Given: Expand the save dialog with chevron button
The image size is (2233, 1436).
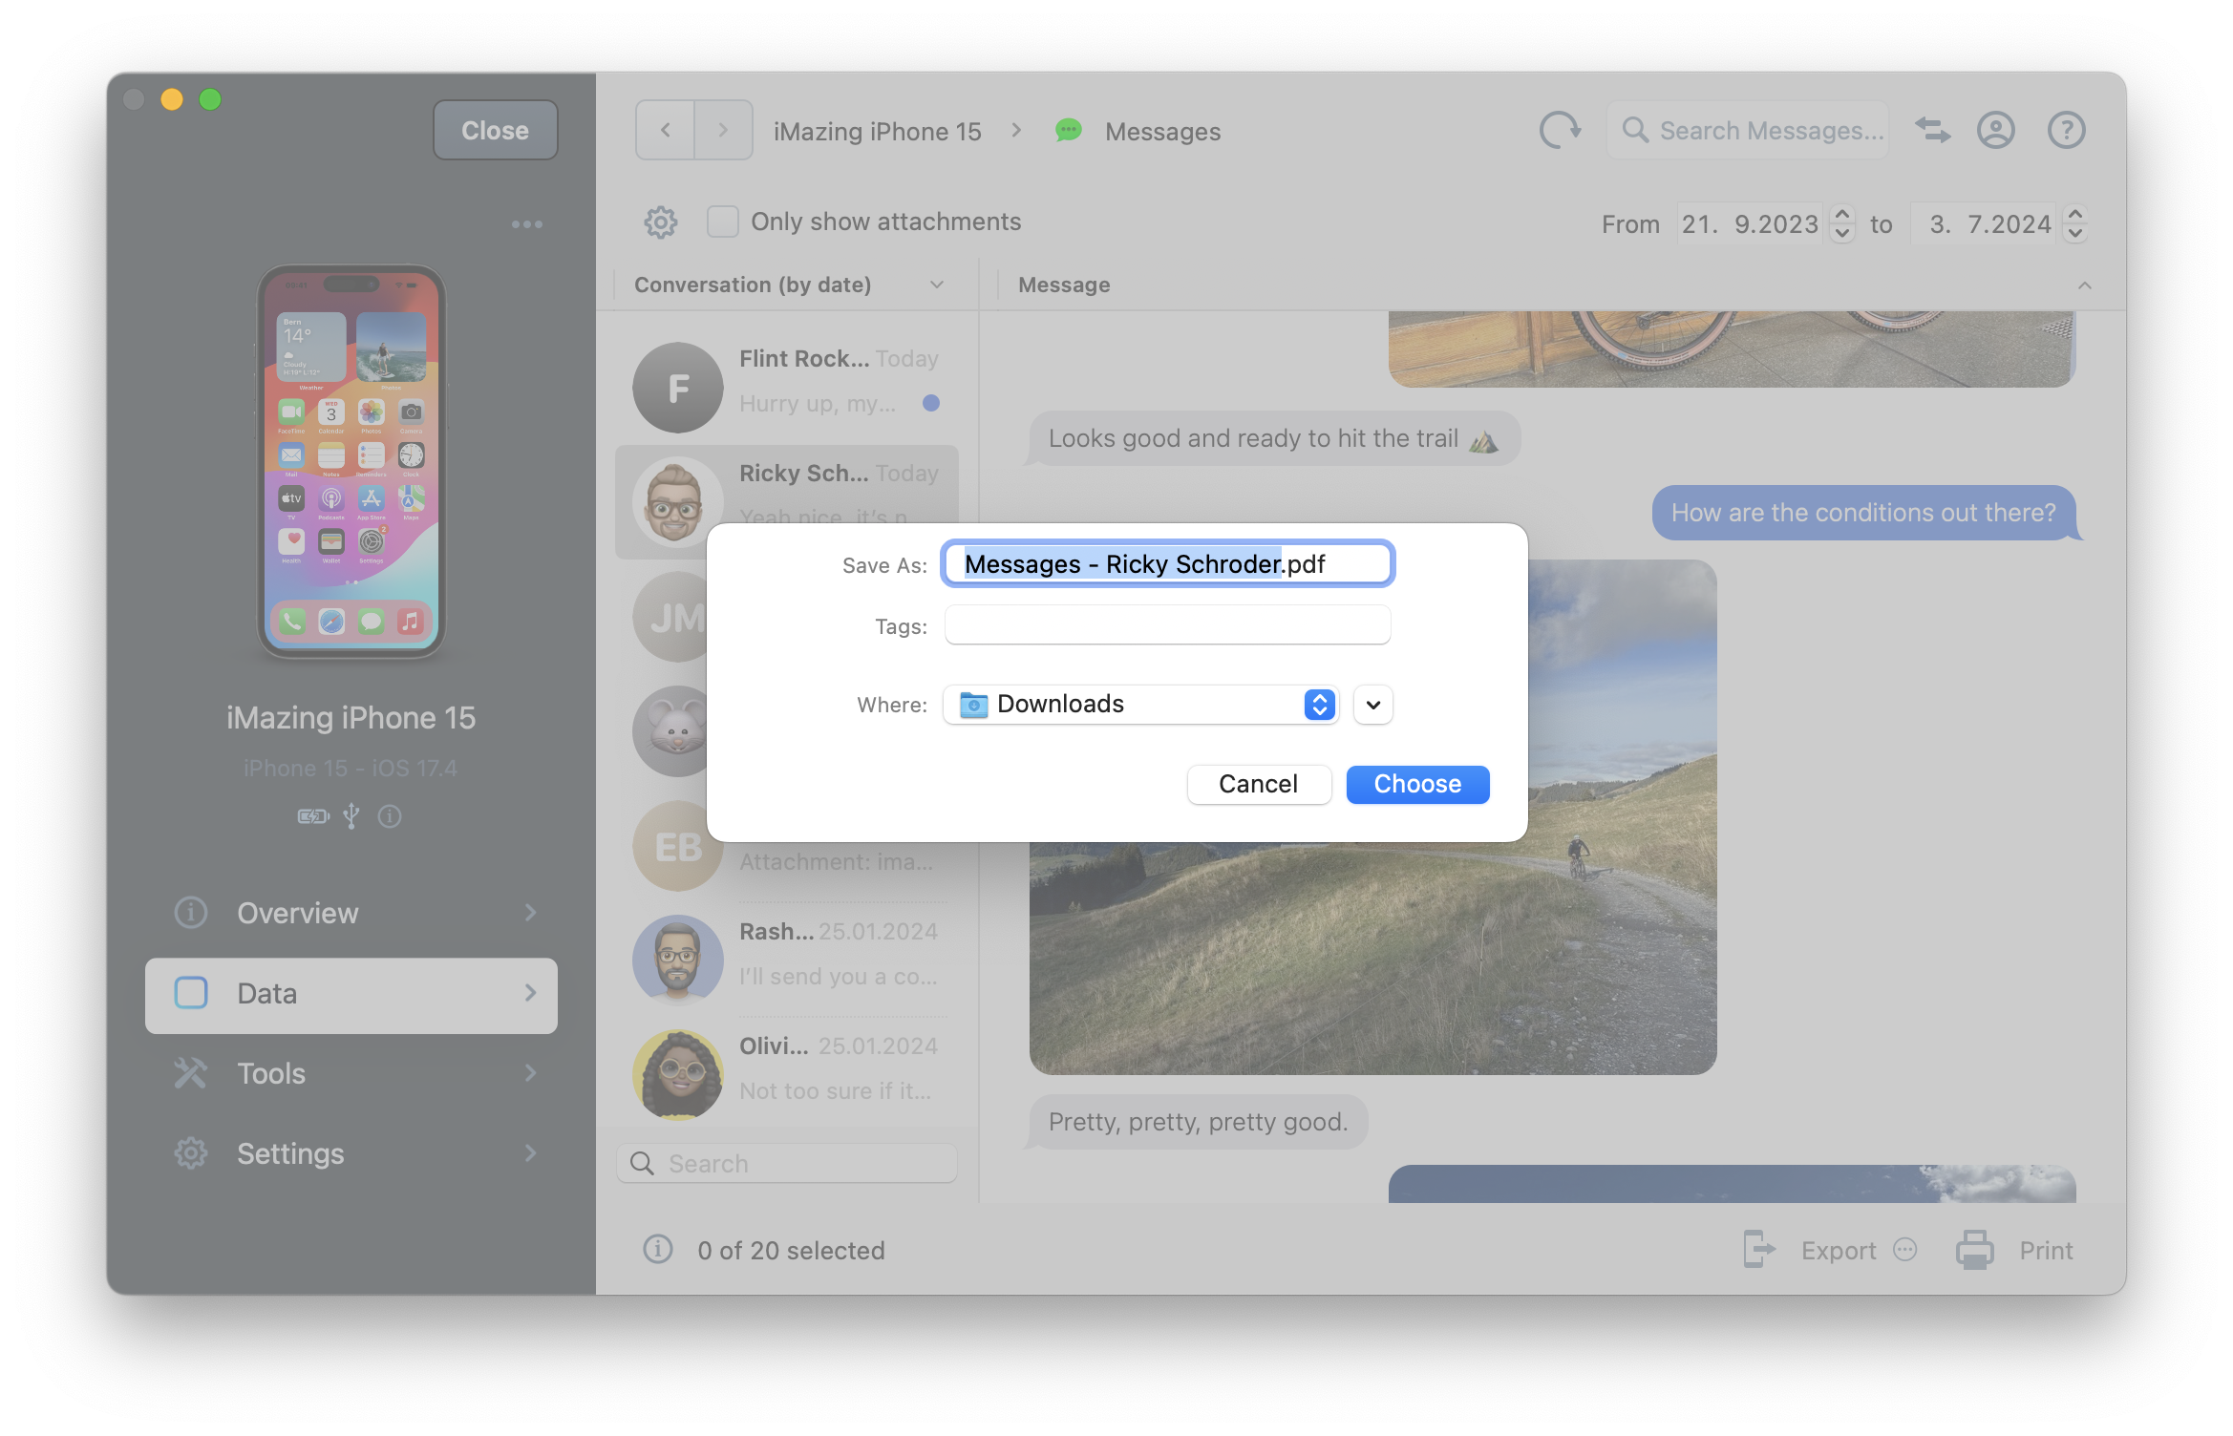Looking at the screenshot, I should pyautogui.click(x=1373, y=705).
